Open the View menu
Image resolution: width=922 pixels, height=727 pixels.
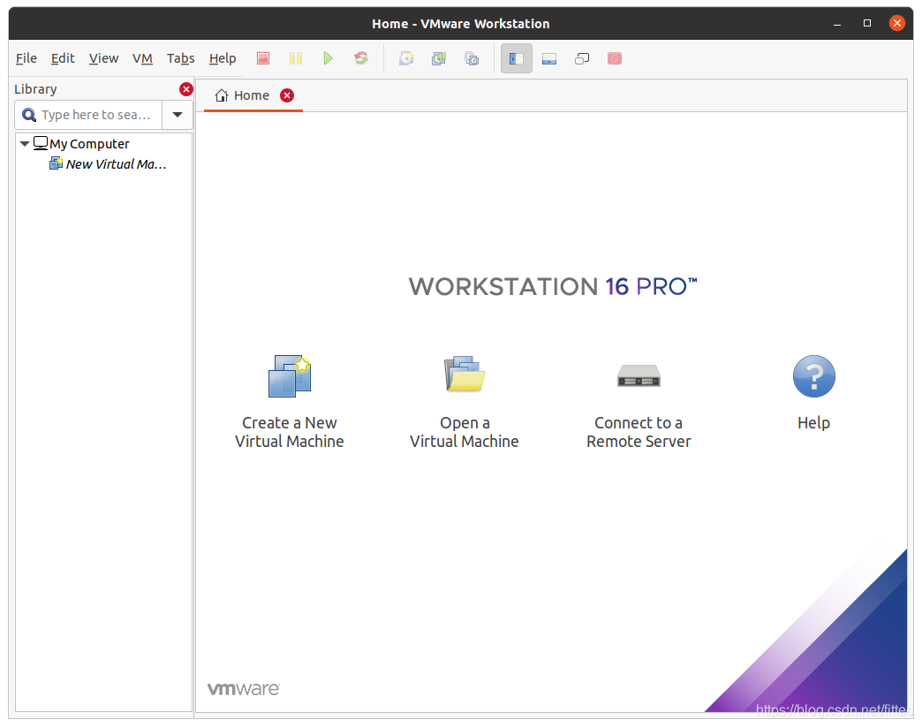pyautogui.click(x=103, y=58)
